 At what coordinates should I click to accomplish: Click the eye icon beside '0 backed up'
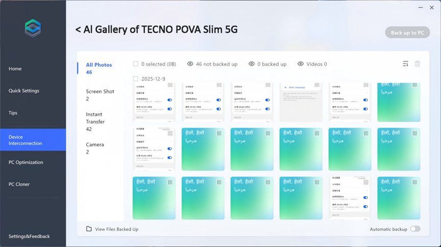pos(251,64)
